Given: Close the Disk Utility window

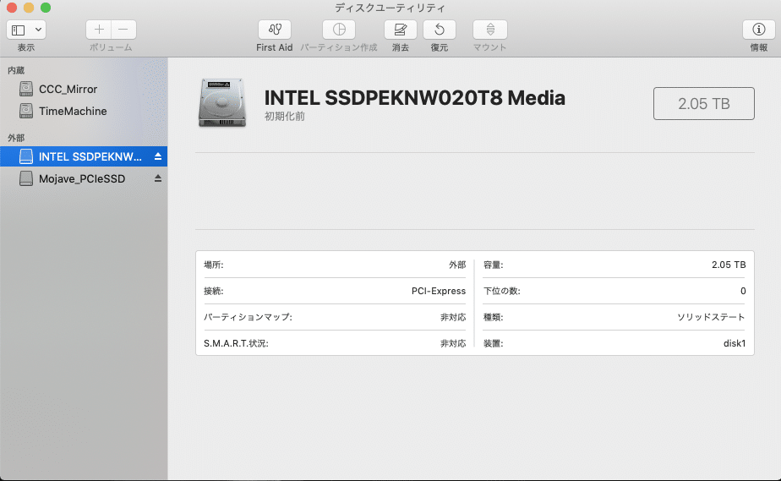Looking at the screenshot, I should point(12,8).
